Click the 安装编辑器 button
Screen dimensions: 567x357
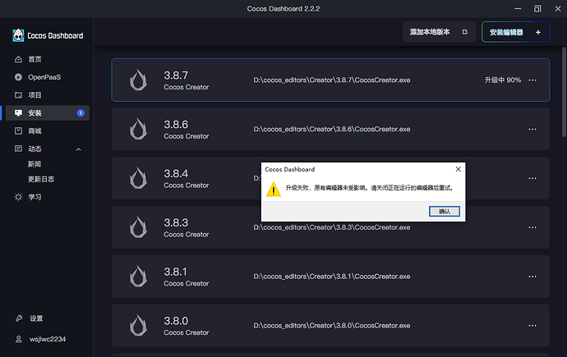click(x=516, y=32)
